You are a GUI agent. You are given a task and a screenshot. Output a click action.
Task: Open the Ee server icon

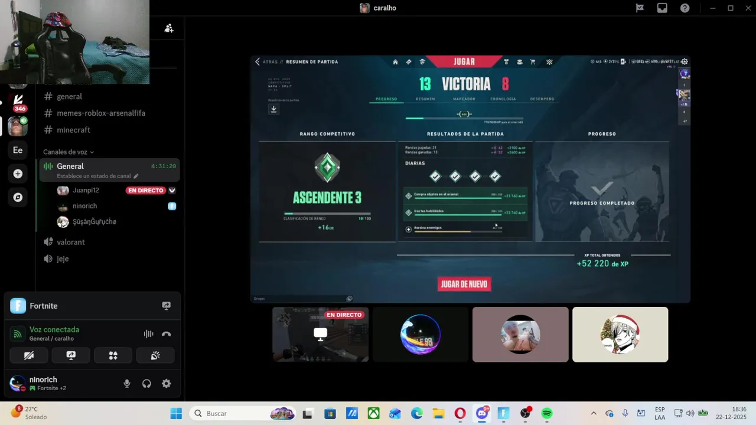pos(18,150)
